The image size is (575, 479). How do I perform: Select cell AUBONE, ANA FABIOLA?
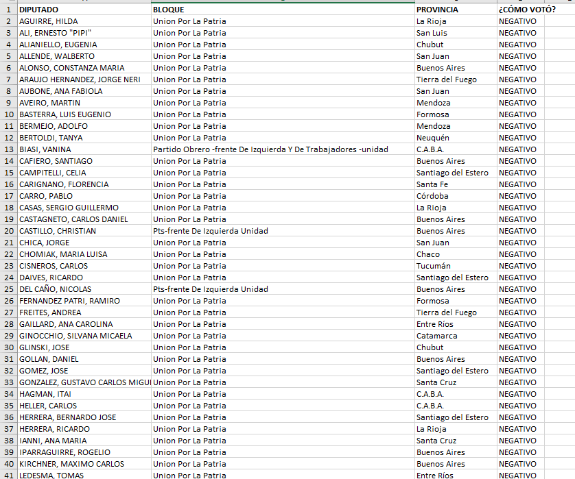coord(84,91)
